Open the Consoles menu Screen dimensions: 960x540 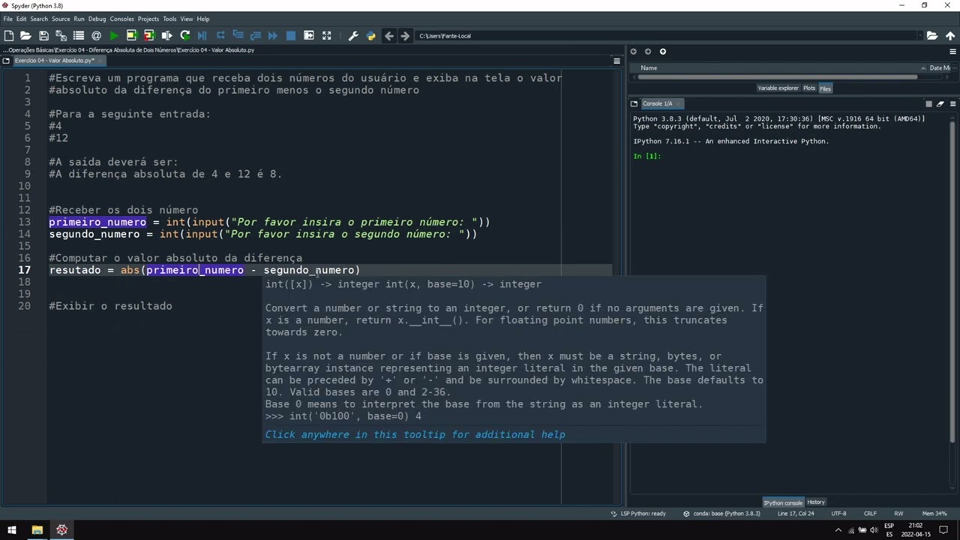[x=121, y=19]
